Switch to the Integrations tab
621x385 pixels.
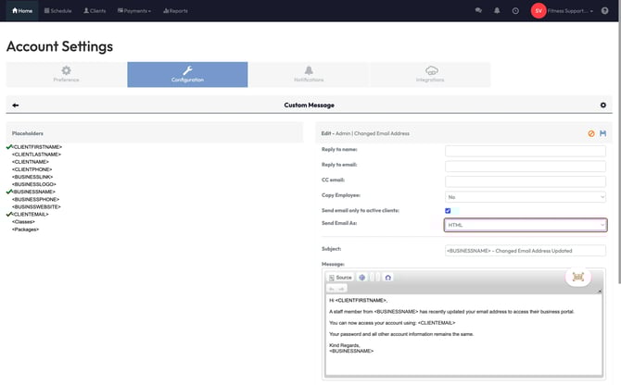pos(430,74)
